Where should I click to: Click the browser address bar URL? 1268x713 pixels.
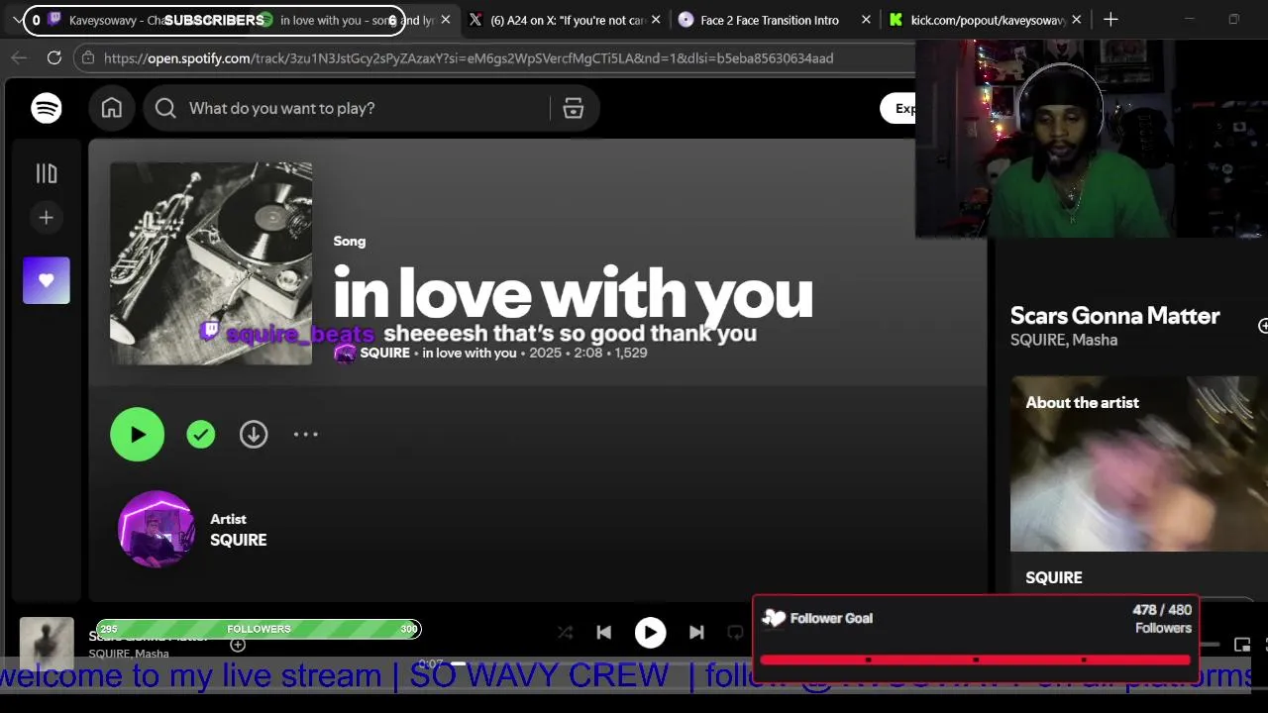[x=468, y=58]
